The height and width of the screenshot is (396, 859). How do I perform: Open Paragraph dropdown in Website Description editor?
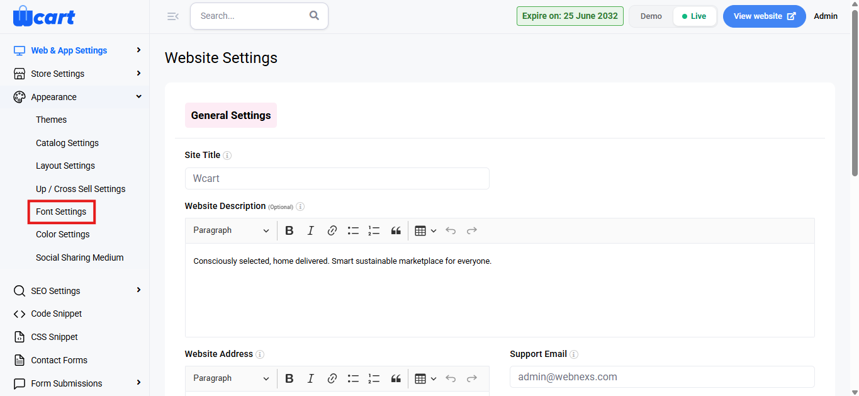(231, 230)
